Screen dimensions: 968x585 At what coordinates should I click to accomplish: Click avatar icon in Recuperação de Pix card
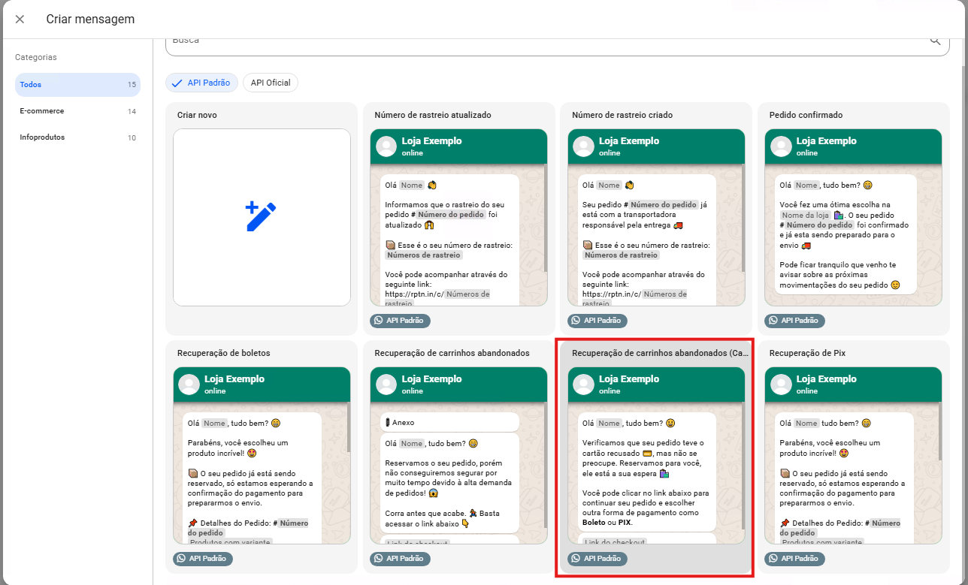coord(781,384)
